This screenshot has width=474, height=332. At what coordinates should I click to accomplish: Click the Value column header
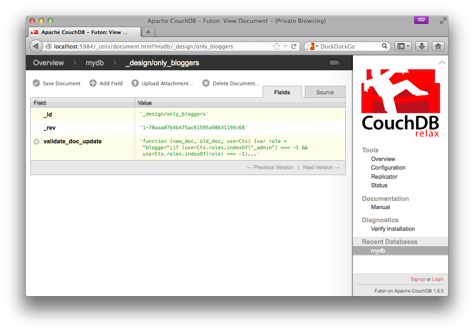240,103
